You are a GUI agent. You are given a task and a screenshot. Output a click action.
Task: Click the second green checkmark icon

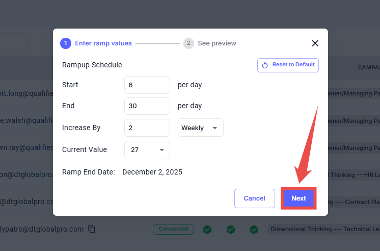coord(231,230)
